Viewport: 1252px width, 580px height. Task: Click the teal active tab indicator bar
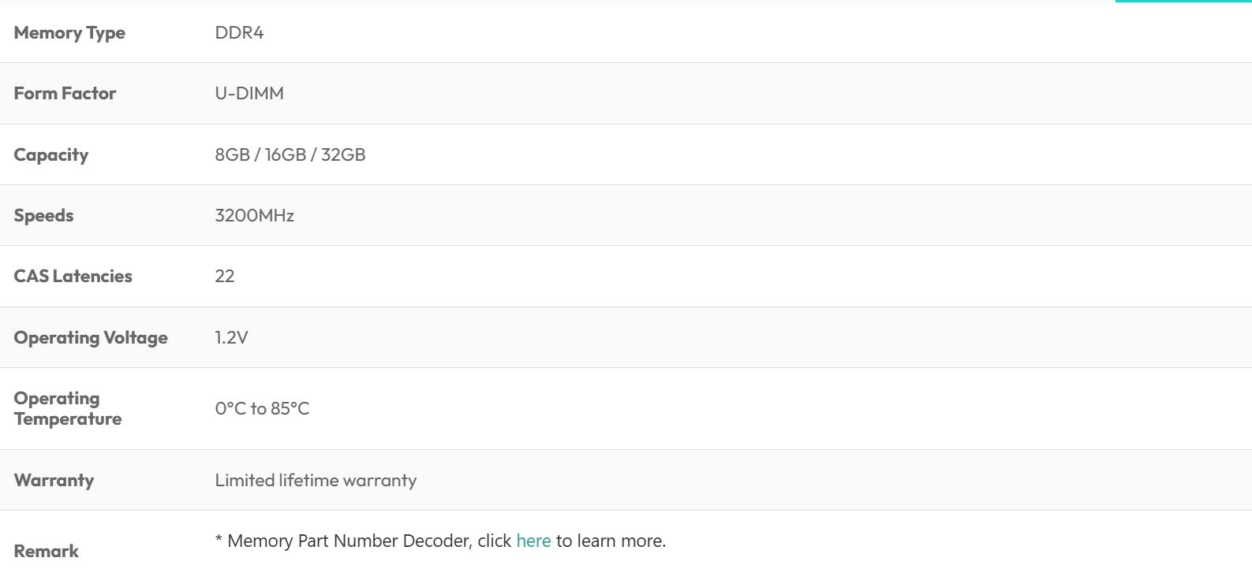[1183, 2]
